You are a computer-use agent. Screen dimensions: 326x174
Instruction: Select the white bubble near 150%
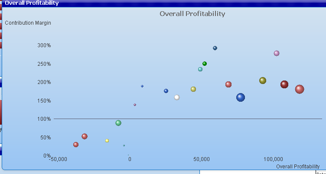177,97
